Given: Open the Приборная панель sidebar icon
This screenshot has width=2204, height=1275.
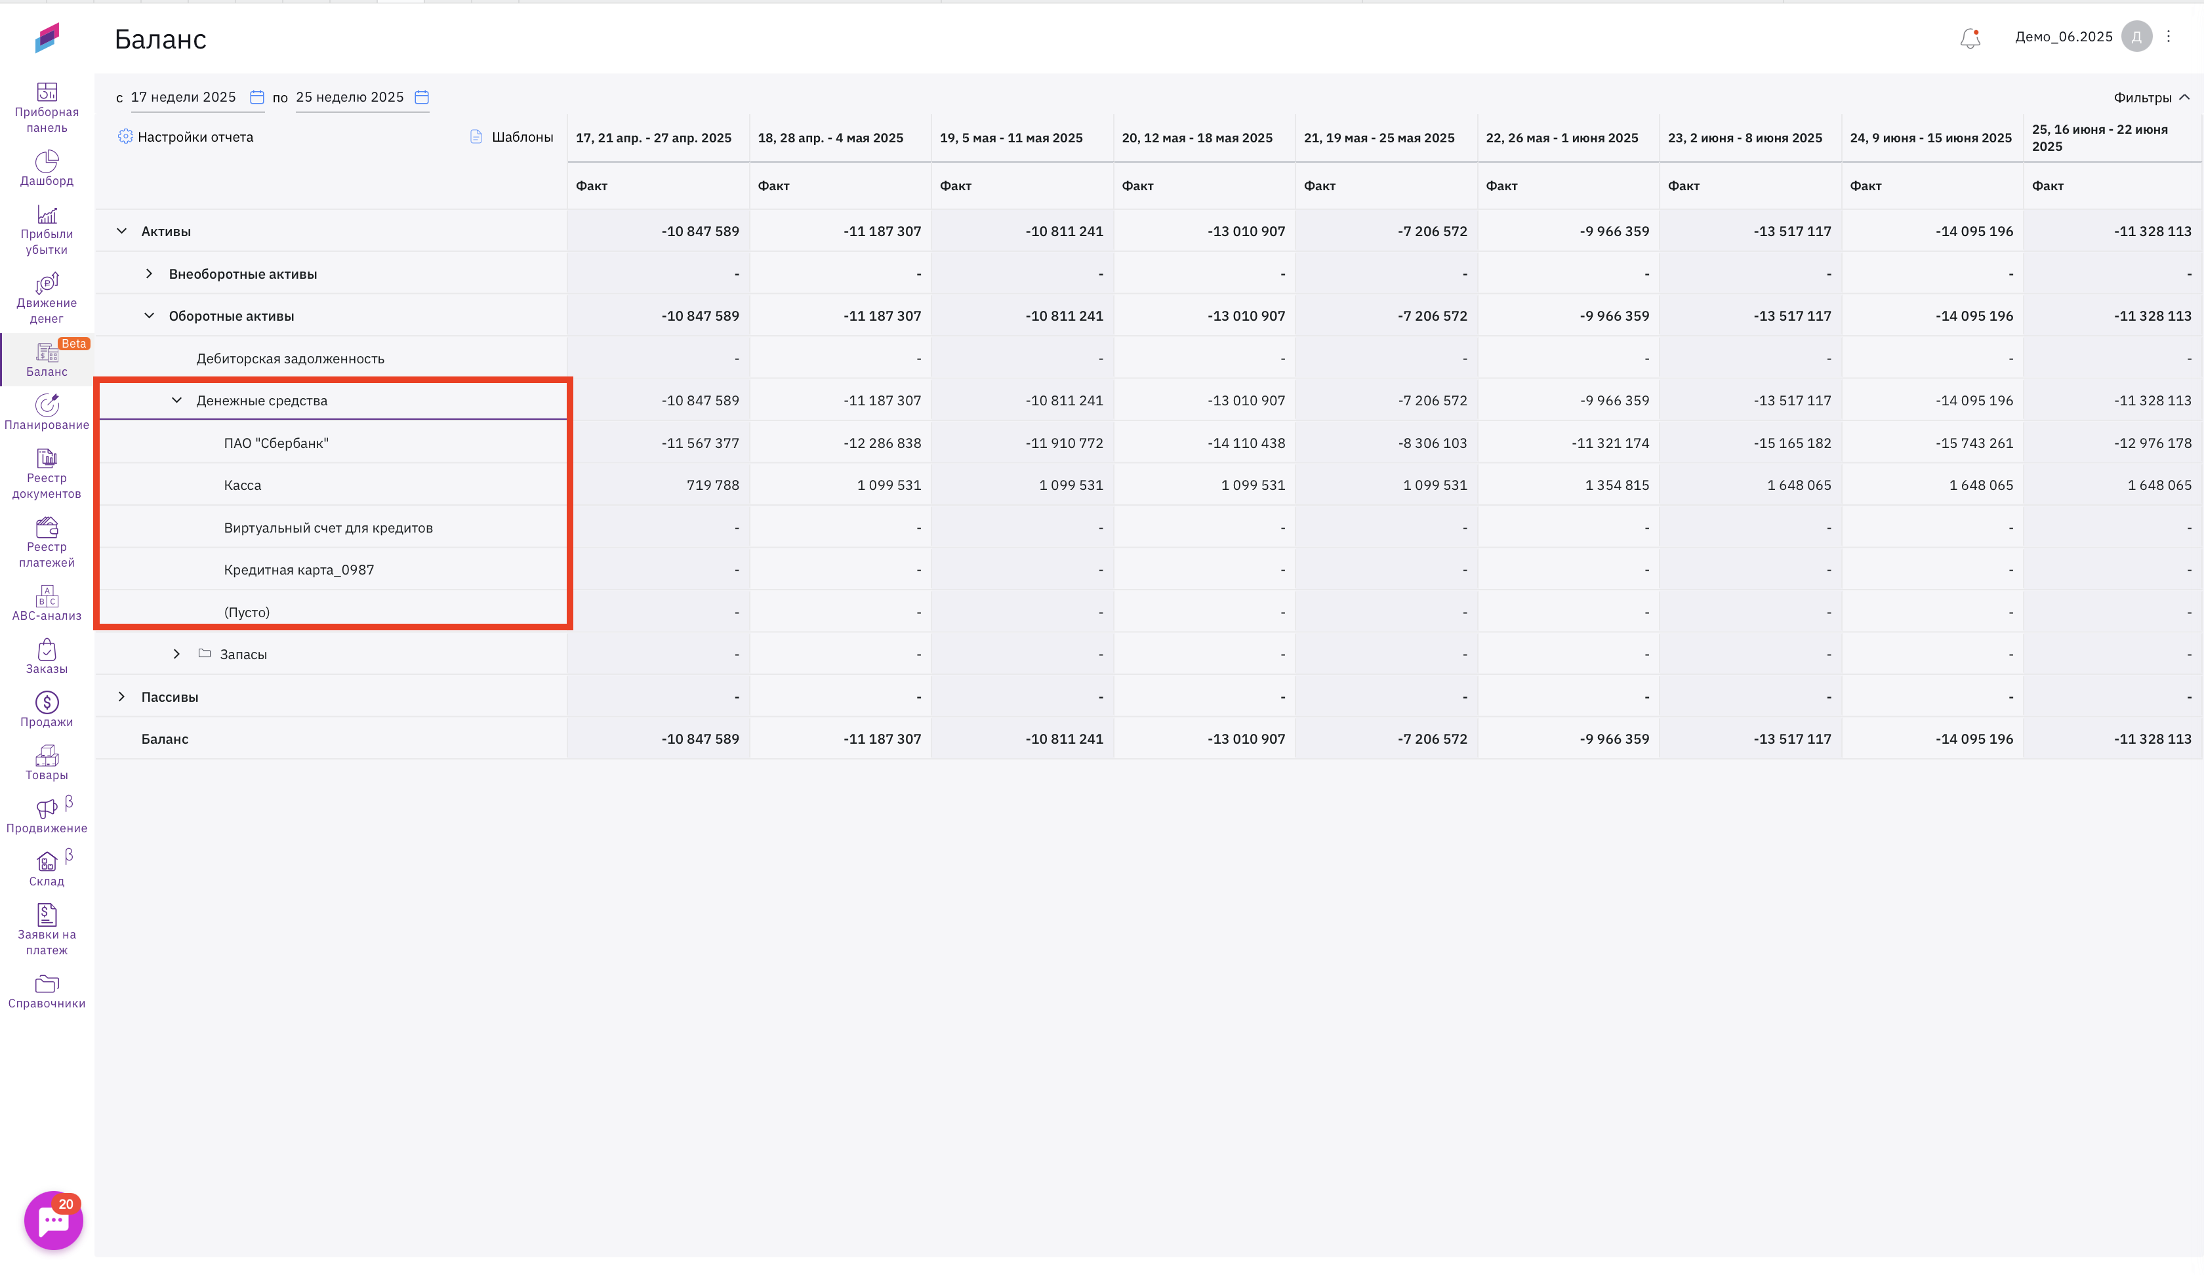Looking at the screenshot, I should pyautogui.click(x=47, y=92).
